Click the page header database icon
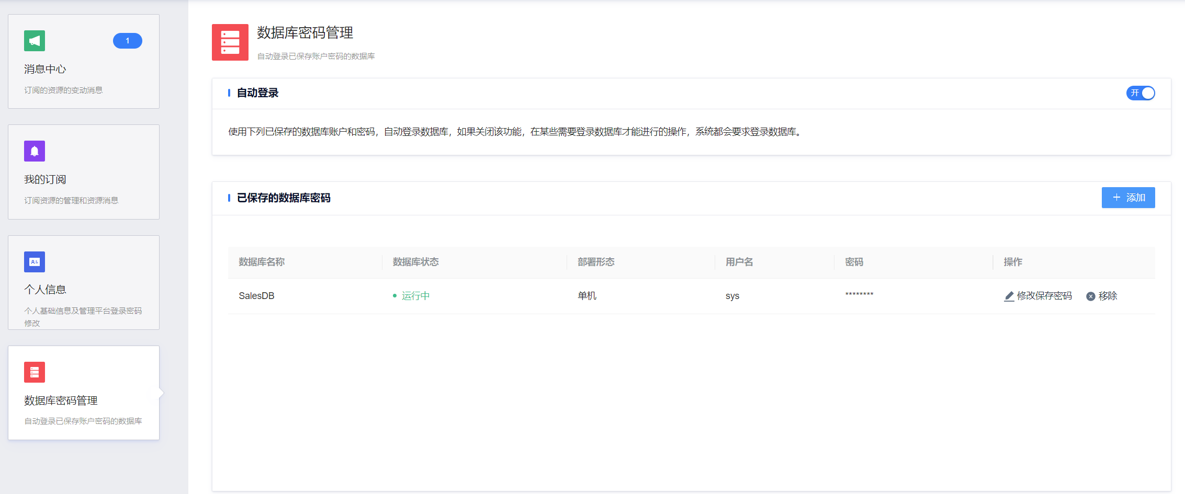The height and width of the screenshot is (494, 1185). [230, 42]
